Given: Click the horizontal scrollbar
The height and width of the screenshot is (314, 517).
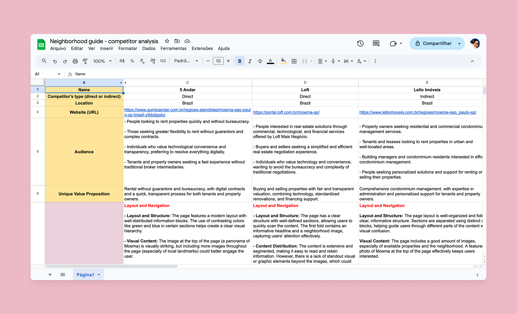Looking at the screenshot, I should pyautogui.click(x=111, y=266).
